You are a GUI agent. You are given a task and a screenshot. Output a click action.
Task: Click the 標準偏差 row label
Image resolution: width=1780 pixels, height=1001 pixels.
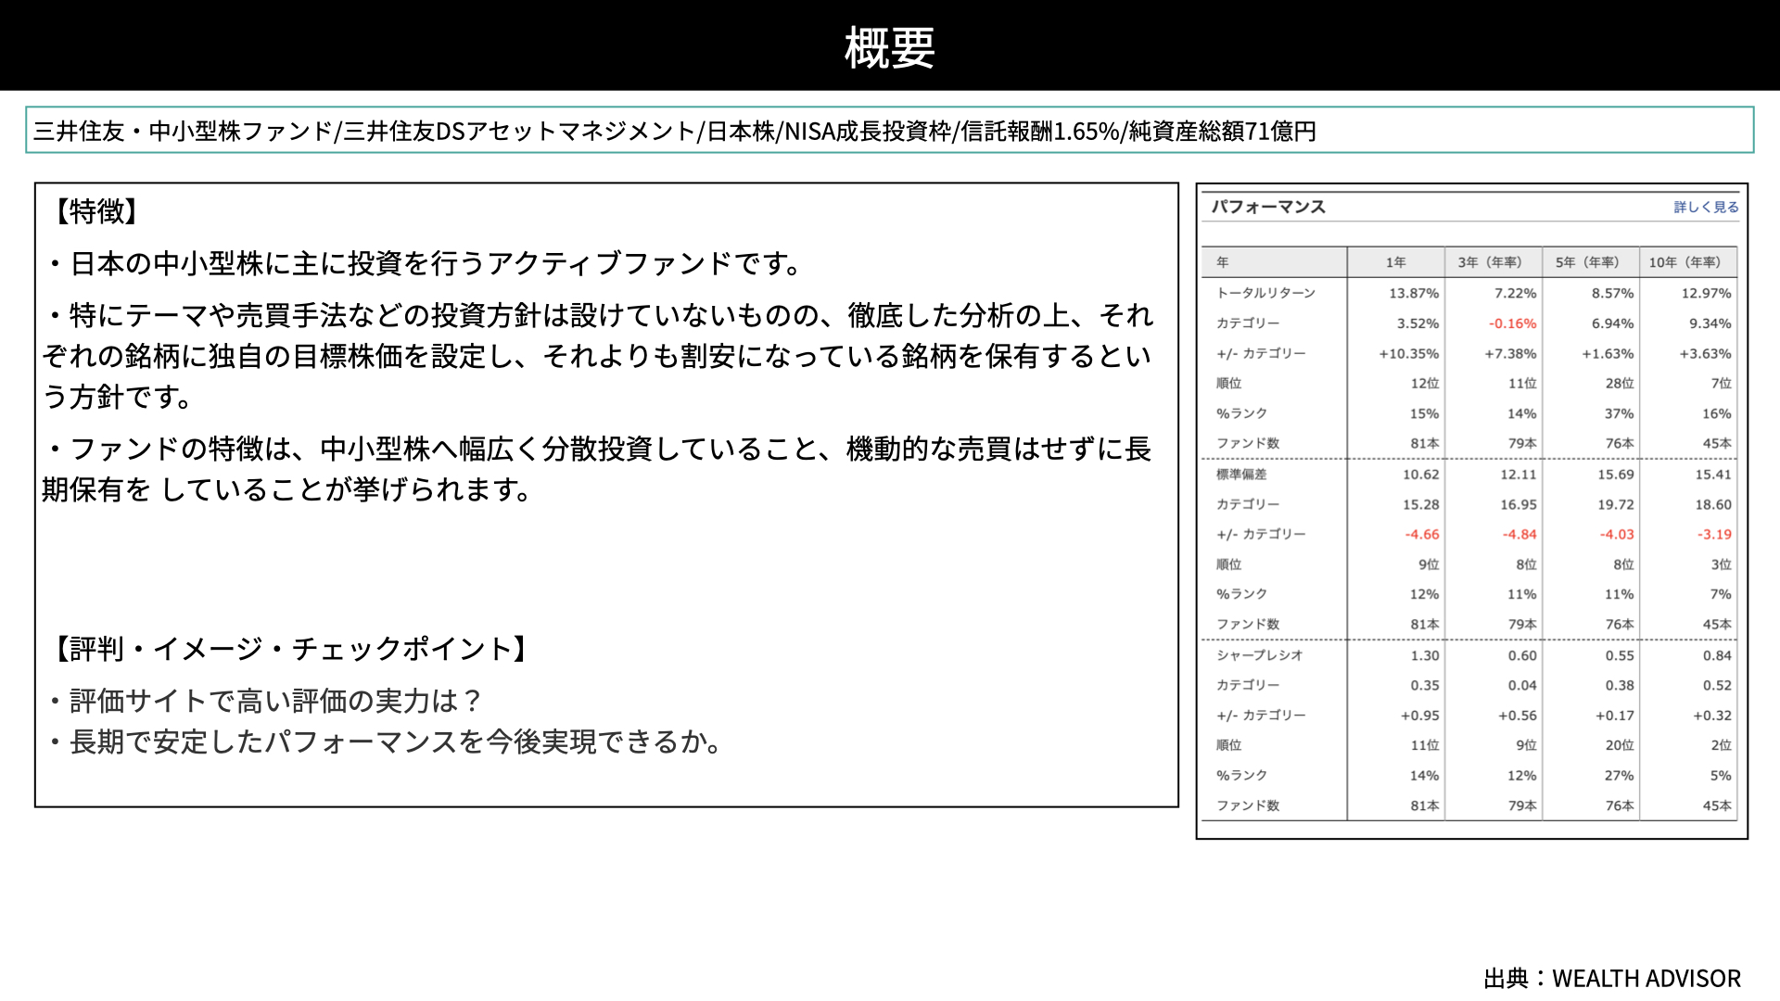point(1241,475)
